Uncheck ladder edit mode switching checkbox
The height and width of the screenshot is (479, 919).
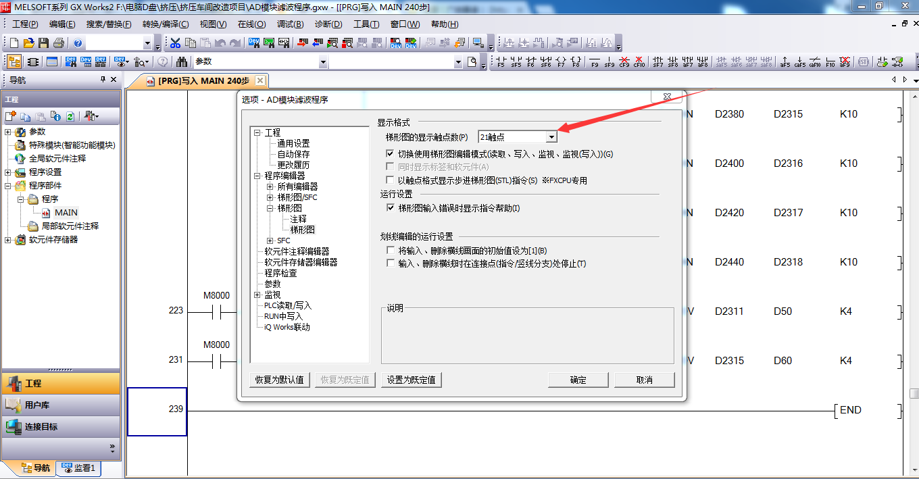pos(390,154)
